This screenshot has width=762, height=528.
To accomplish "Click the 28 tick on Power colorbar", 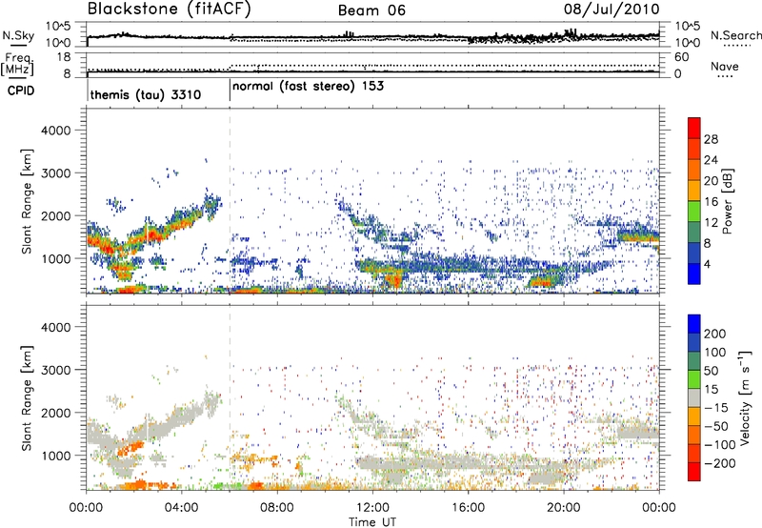I will pyautogui.click(x=711, y=139).
